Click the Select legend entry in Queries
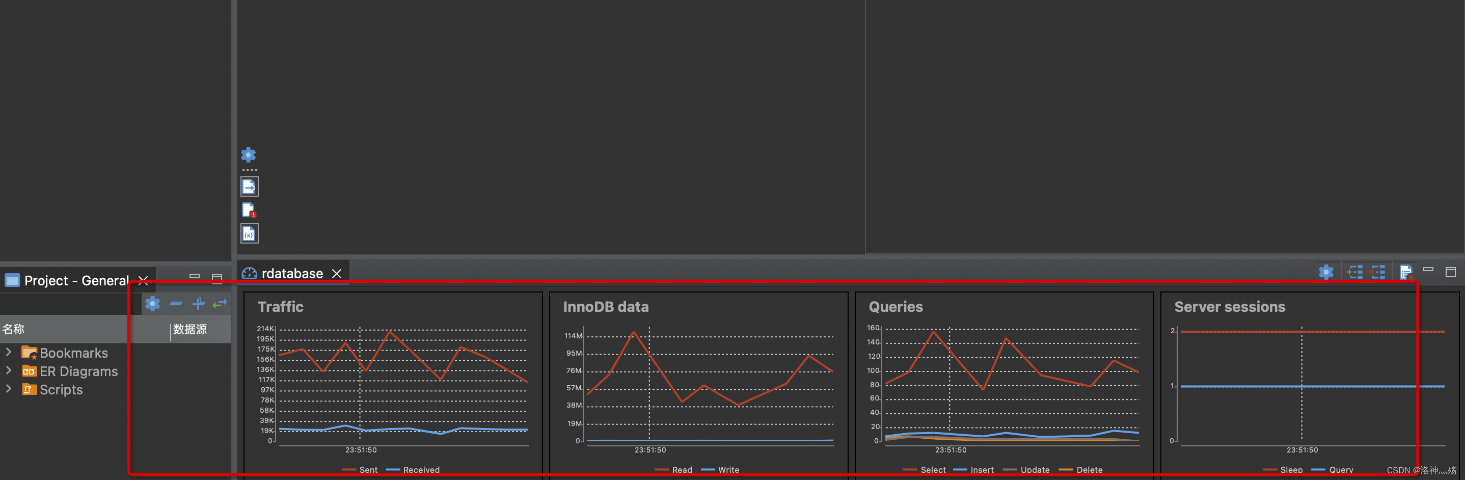Image resolution: width=1465 pixels, height=480 pixels. click(x=924, y=470)
